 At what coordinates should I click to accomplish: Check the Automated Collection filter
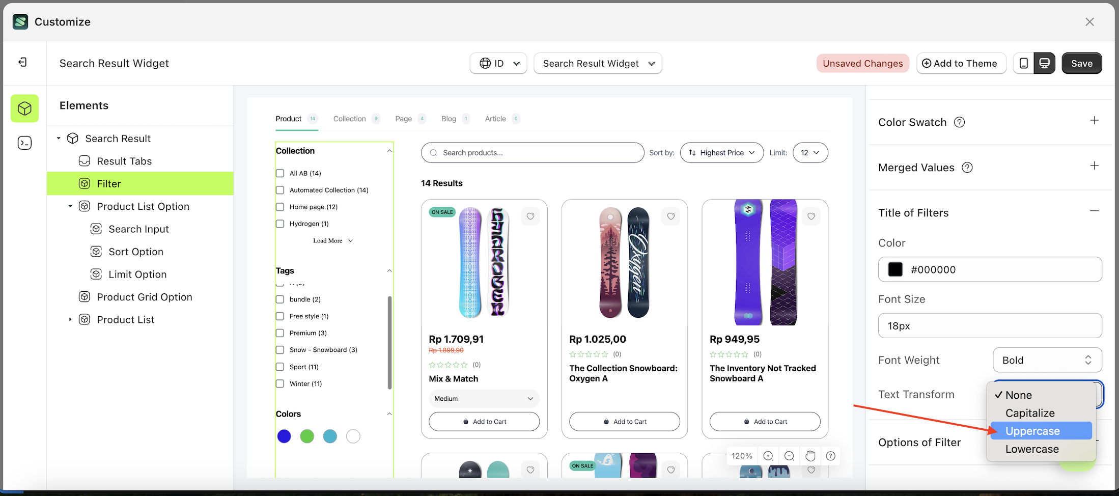pos(279,190)
